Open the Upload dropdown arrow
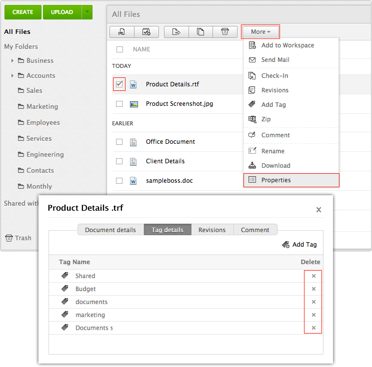This screenshot has height=367, width=372. click(x=87, y=12)
